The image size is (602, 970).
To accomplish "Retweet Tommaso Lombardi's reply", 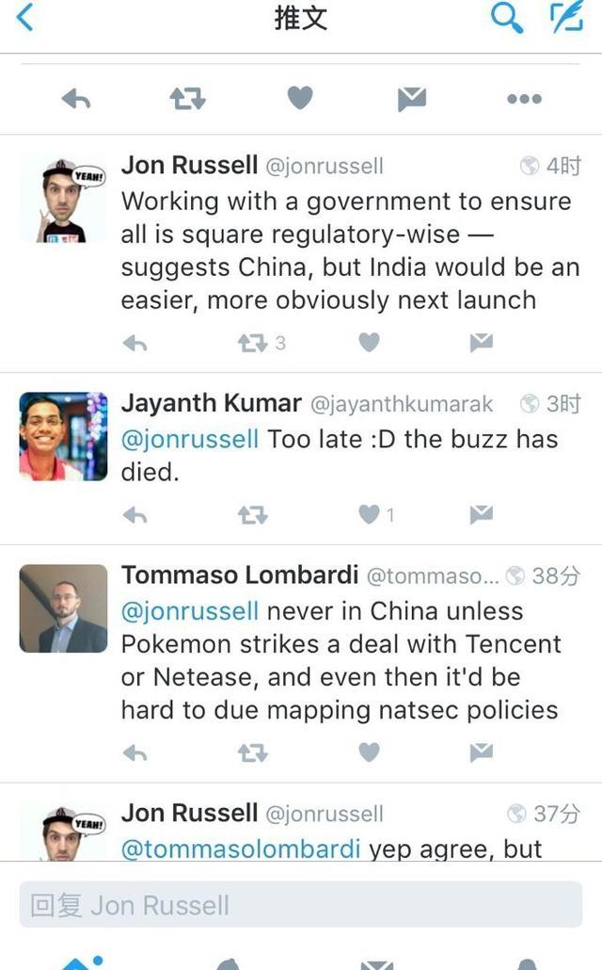I will [250, 753].
